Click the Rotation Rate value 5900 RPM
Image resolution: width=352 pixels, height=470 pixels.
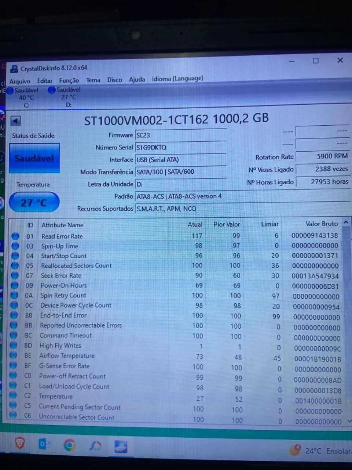click(323, 156)
